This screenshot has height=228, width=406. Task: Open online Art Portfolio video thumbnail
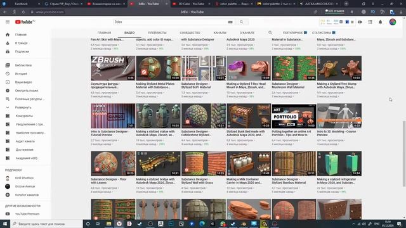(294, 116)
